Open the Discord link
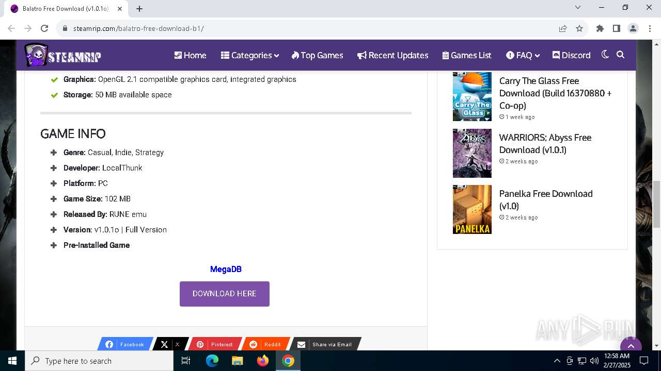 [571, 55]
